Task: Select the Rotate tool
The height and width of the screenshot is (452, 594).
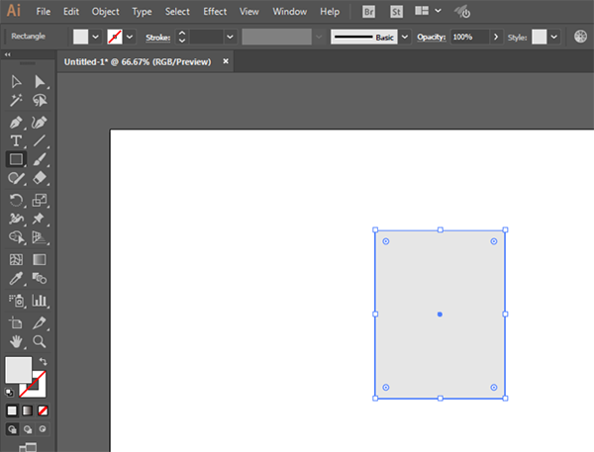Action: tap(16, 200)
